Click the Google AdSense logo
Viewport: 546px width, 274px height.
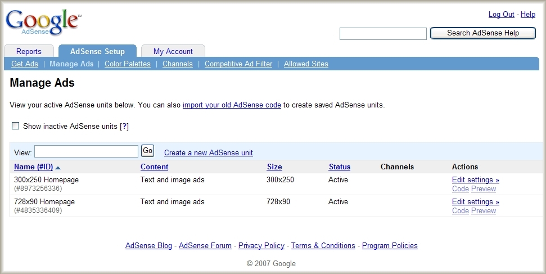[43, 22]
